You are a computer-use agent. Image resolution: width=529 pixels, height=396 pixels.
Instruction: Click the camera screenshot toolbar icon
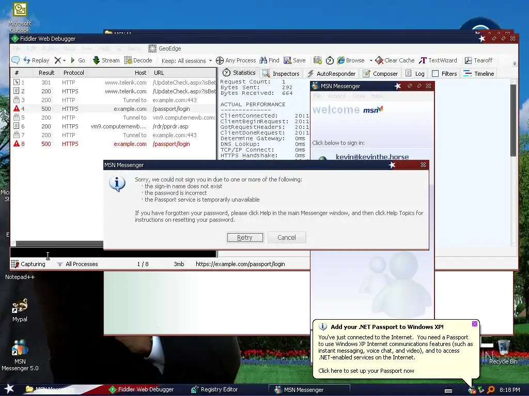pos(318,60)
